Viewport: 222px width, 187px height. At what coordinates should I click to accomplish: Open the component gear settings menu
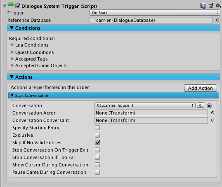click(218, 6)
